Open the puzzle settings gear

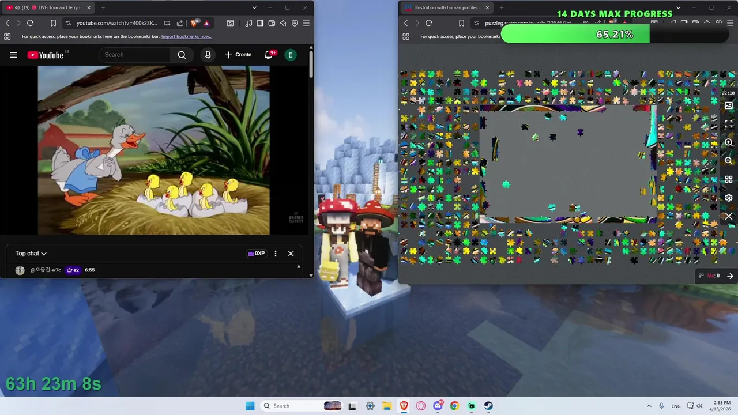pyautogui.click(x=729, y=198)
